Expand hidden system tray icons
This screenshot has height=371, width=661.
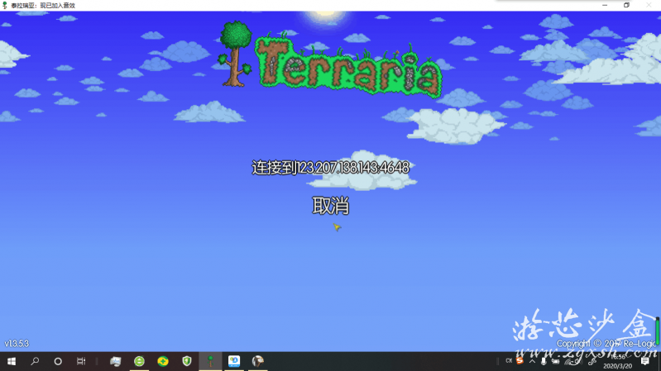(532, 361)
